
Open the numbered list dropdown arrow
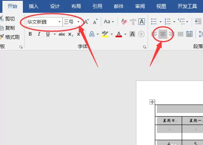pyautogui.click(x=174, y=22)
